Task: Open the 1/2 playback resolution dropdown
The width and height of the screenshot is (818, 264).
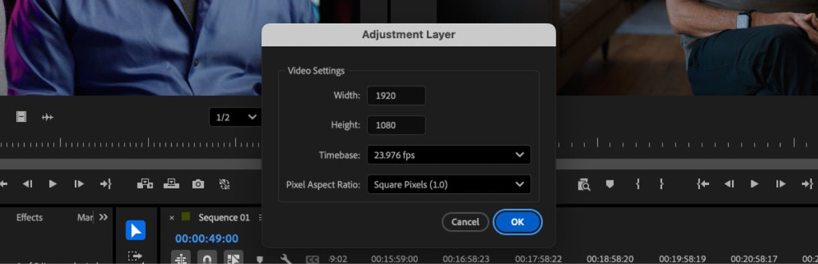Action: point(236,117)
